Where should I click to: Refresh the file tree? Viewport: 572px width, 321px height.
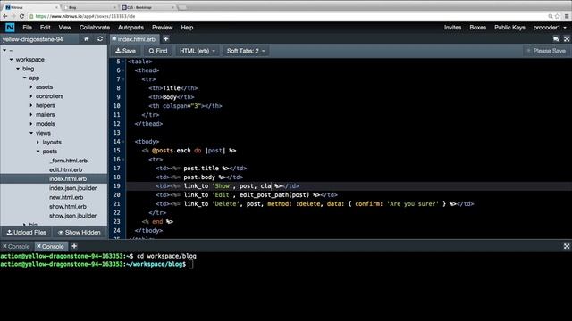coord(100,39)
